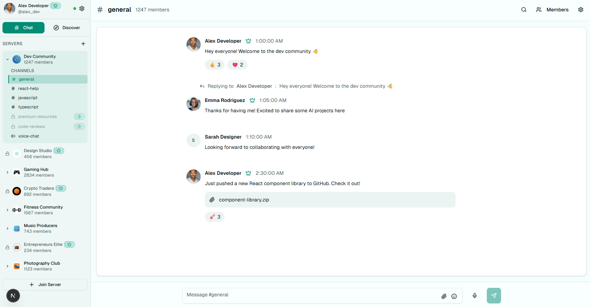
Task: Click the search icon in the header
Action: (523, 10)
